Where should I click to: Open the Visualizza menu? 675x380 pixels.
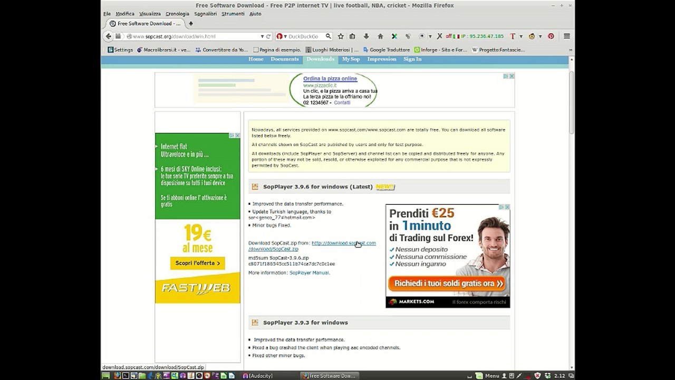(150, 14)
